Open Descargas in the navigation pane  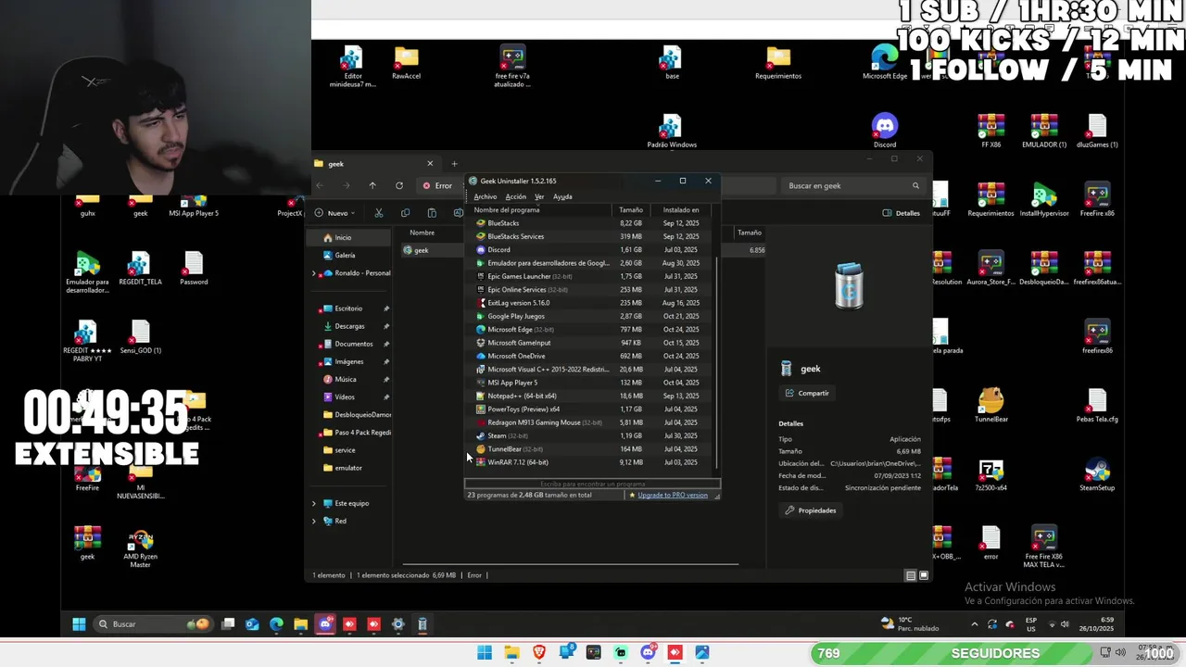click(x=350, y=326)
